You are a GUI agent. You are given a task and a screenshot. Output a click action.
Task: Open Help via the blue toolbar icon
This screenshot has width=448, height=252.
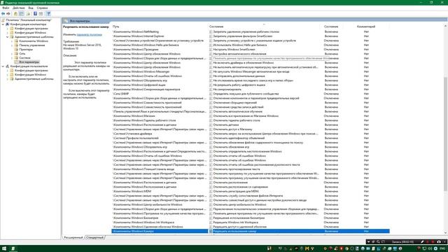[x=35, y=14]
